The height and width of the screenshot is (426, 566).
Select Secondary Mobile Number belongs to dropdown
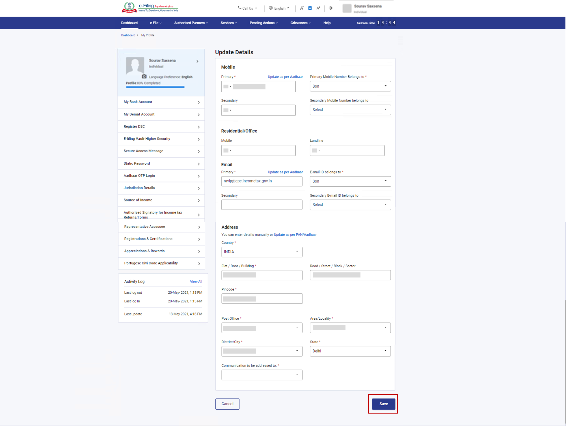coord(350,110)
